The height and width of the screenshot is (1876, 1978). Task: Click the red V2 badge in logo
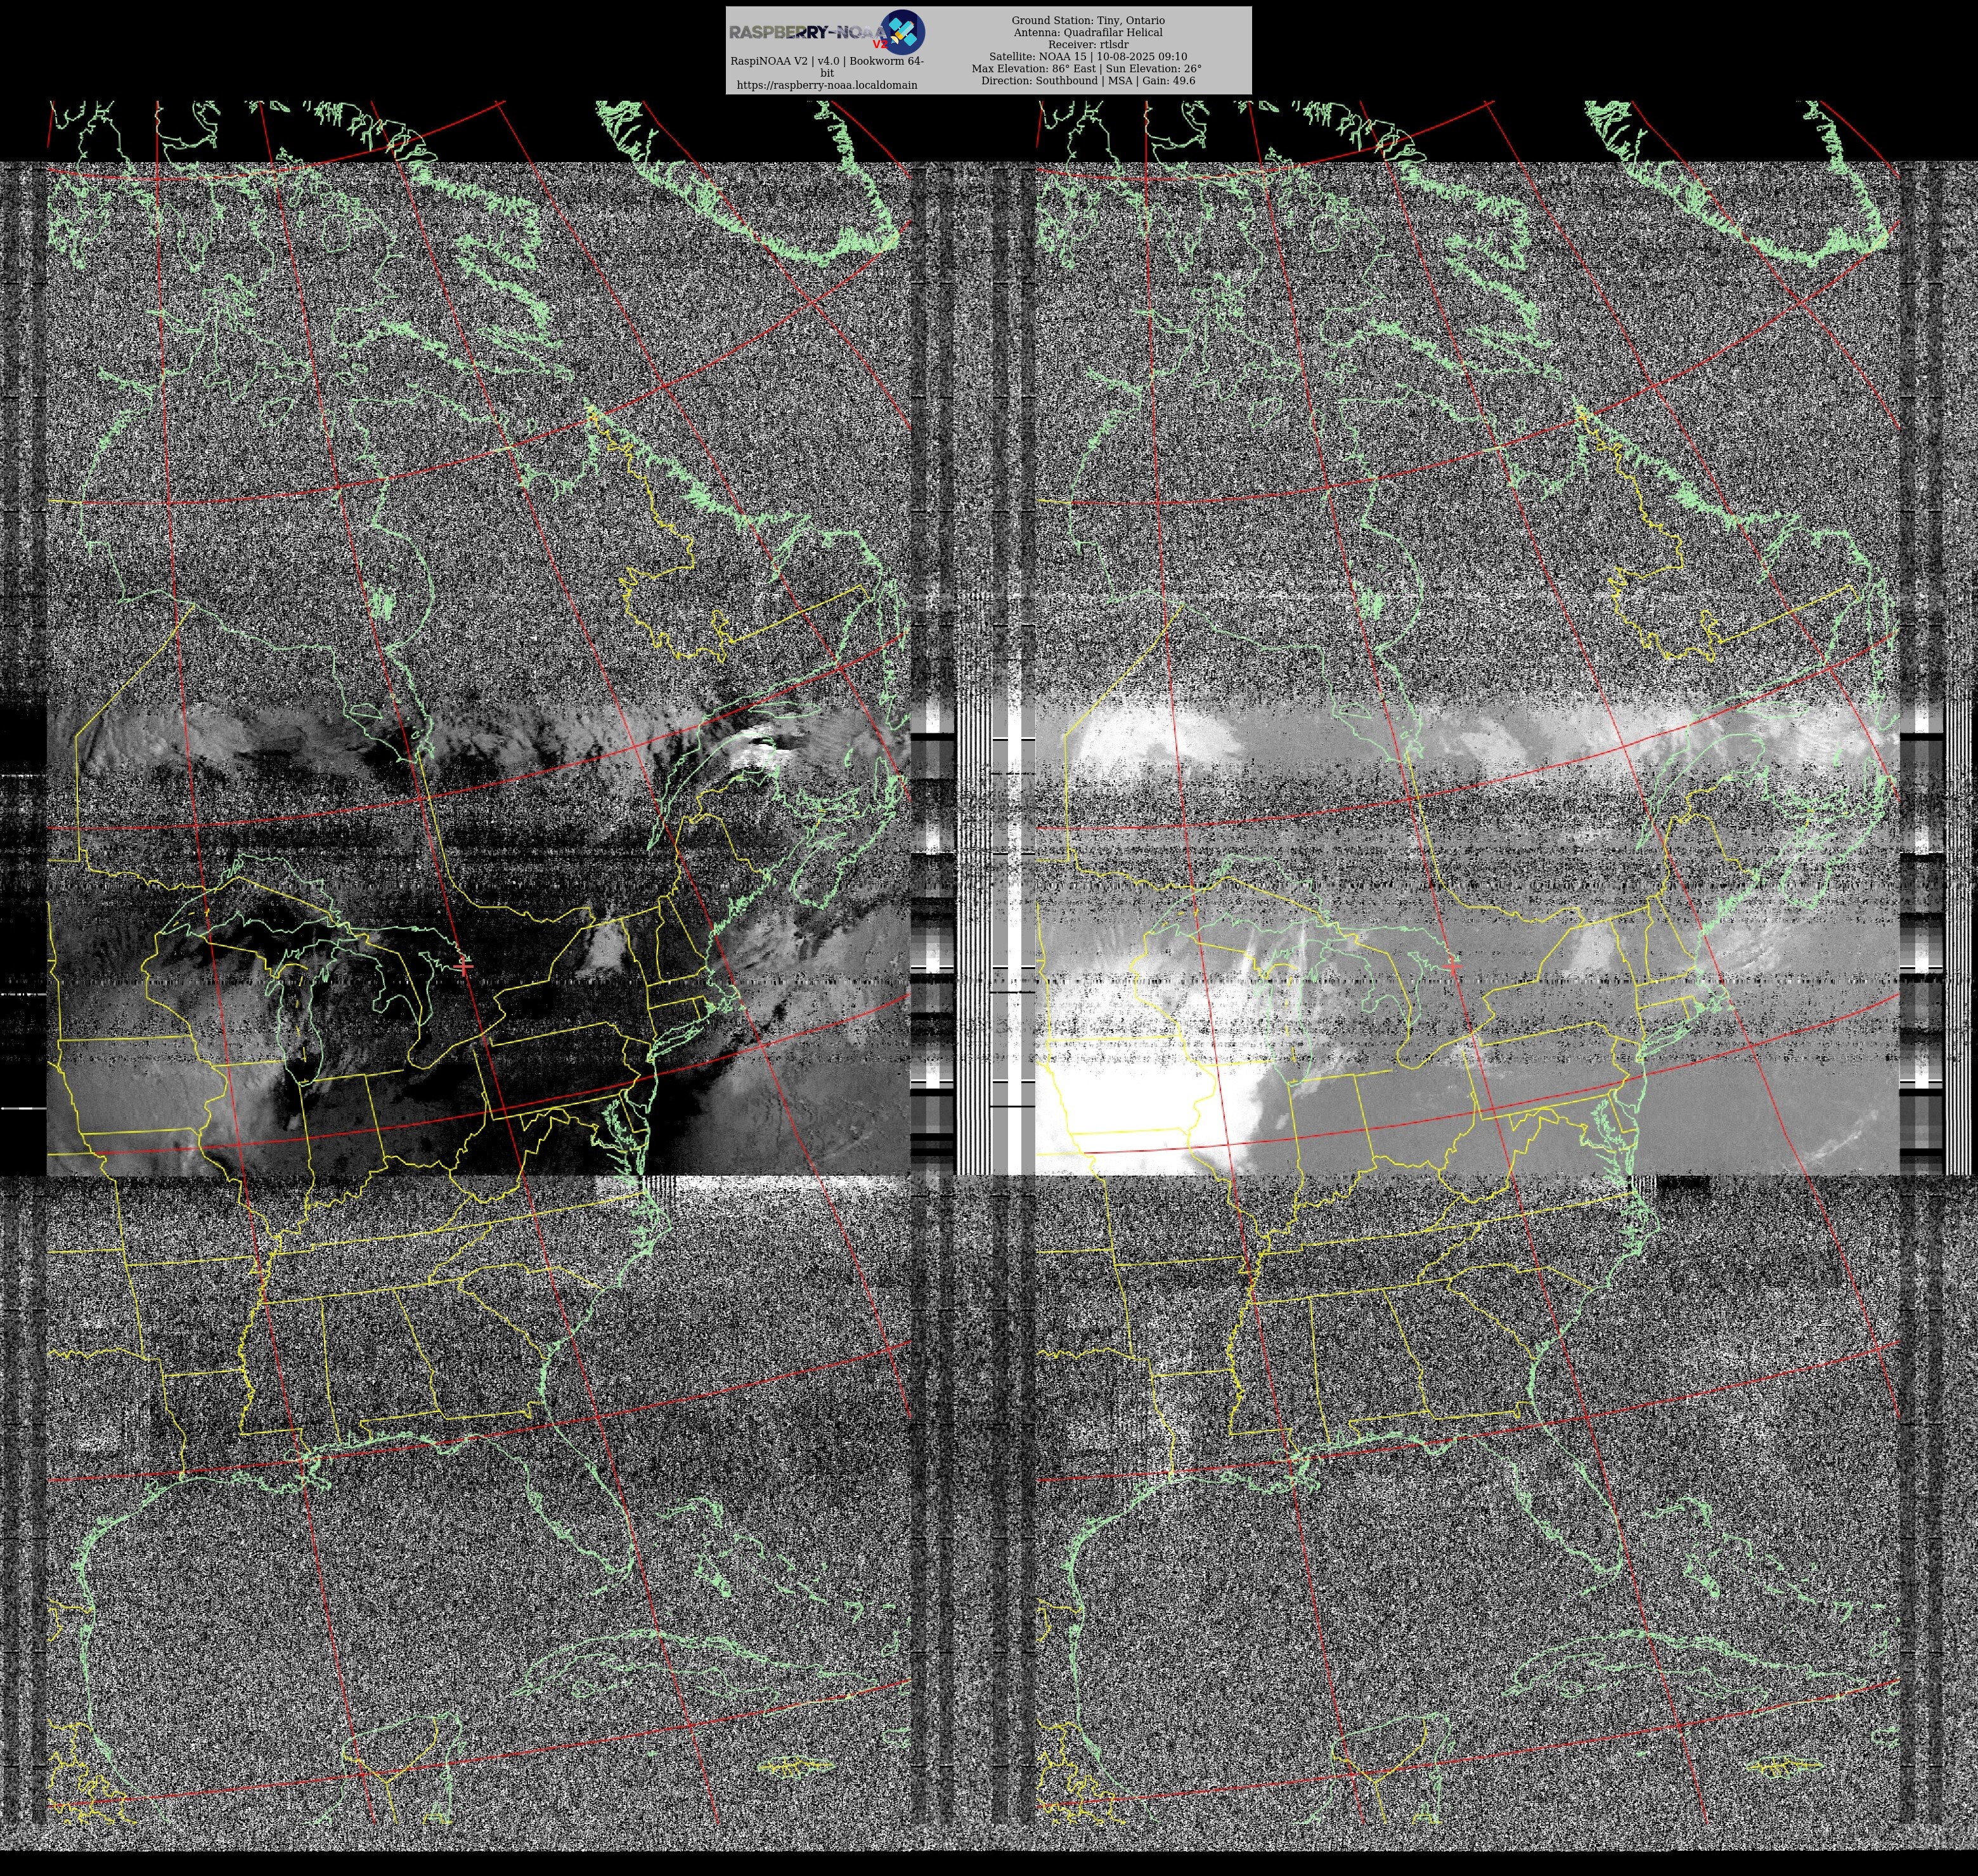pyautogui.click(x=879, y=44)
